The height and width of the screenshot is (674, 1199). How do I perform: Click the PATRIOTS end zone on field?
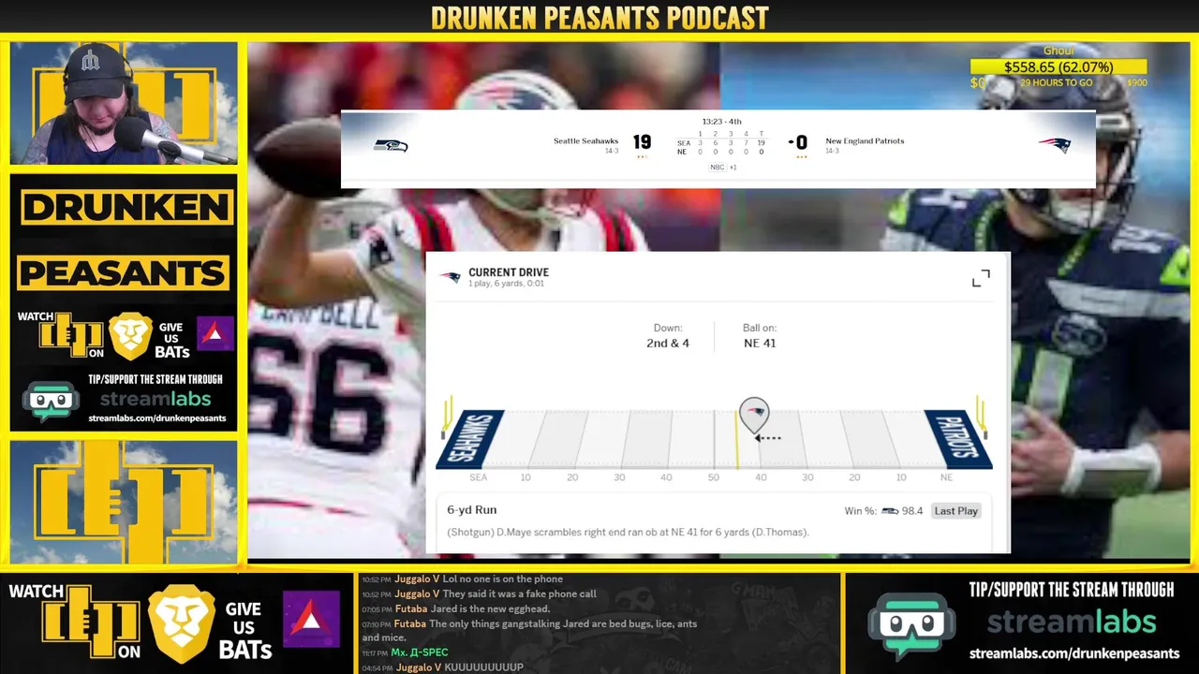(957, 439)
